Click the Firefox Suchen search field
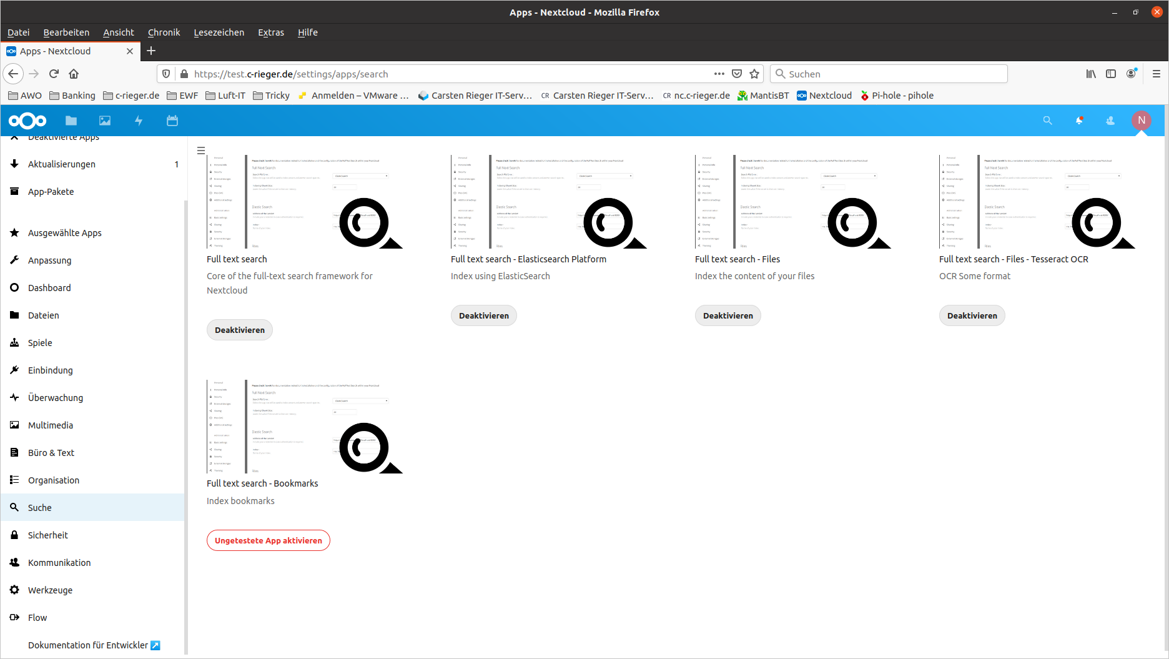 click(x=889, y=74)
